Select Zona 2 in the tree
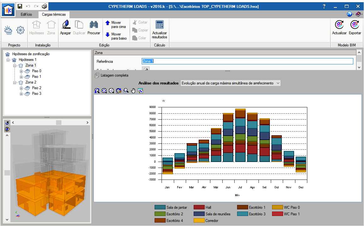 [x=31, y=82]
